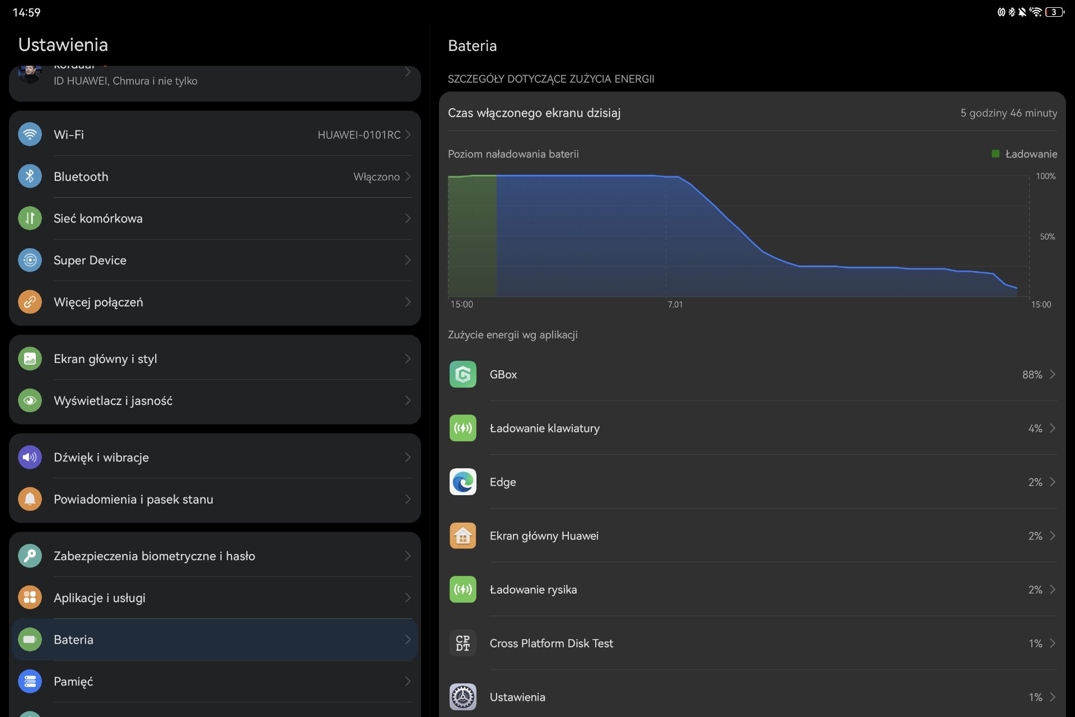Image resolution: width=1075 pixels, height=717 pixels.
Task: Tap the Dźwięk i wibracje speaker icon
Action: 30,457
